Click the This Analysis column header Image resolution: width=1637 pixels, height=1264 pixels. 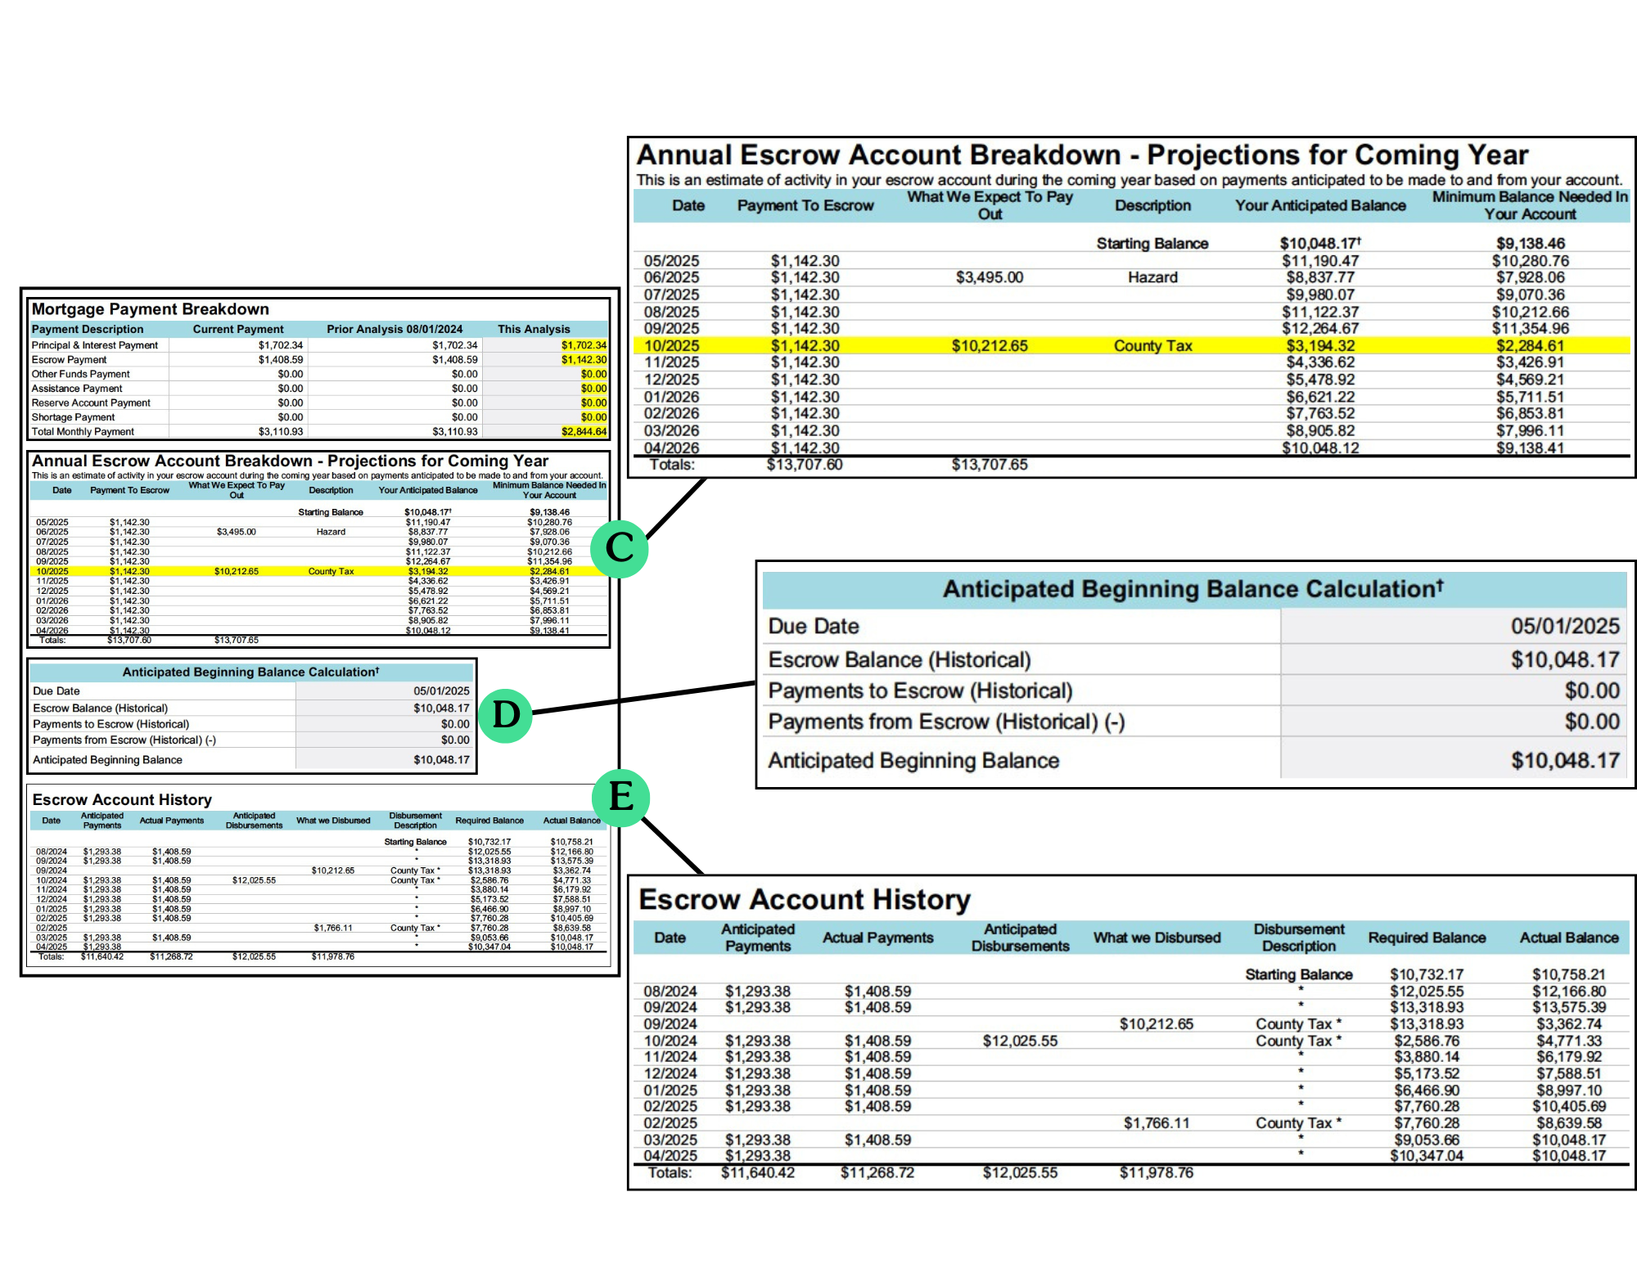coord(534,329)
